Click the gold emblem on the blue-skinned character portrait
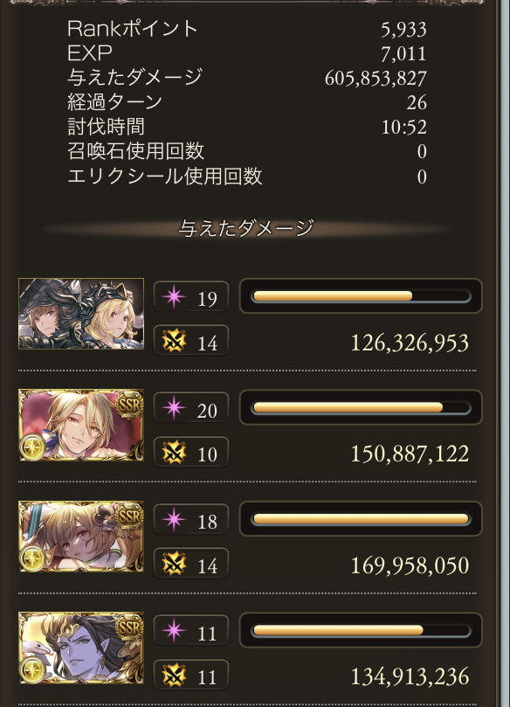Image resolution: width=510 pixels, height=707 pixels. (32, 670)
